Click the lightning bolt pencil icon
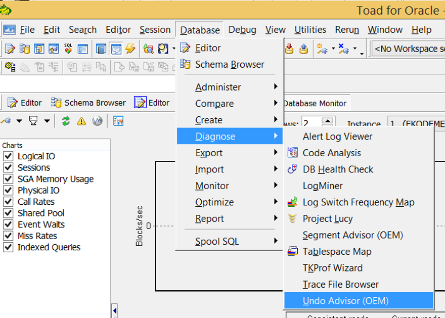 click(130, 49)
